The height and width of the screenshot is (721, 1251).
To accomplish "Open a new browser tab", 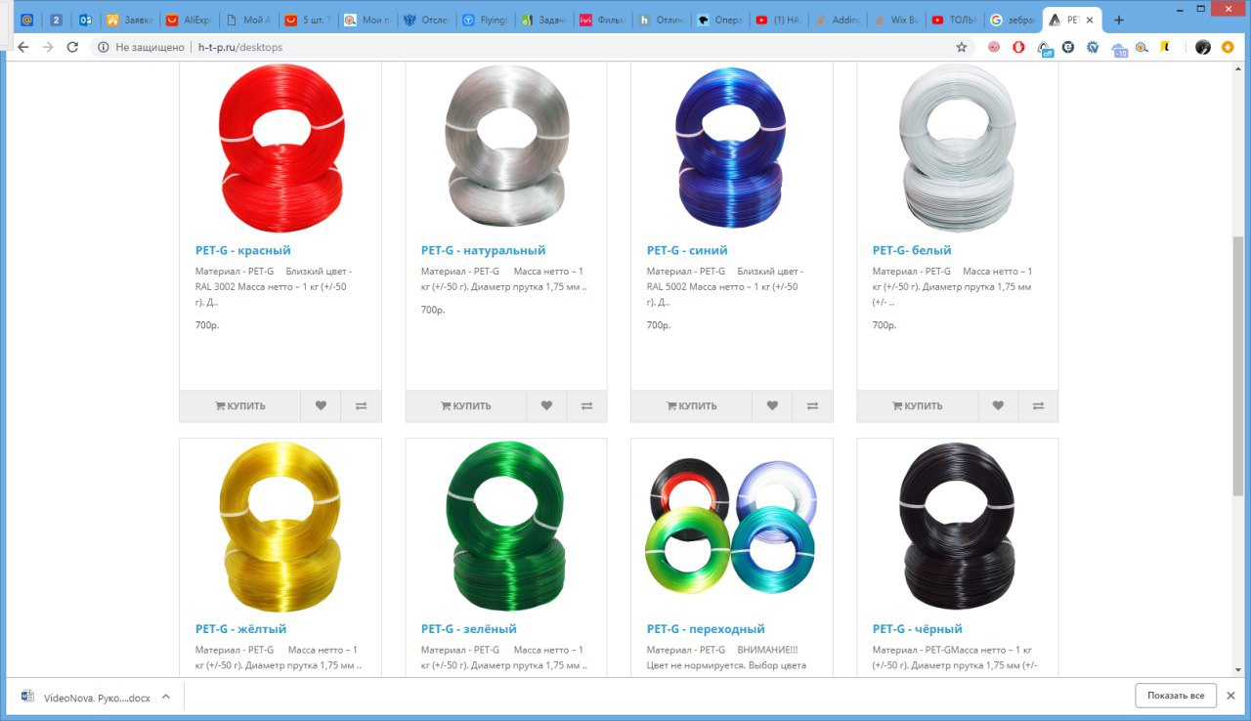I will click(1119, 20).
